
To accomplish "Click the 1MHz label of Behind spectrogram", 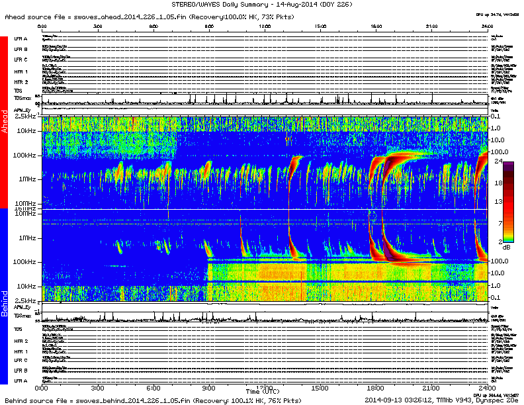I will click(27, 238).
